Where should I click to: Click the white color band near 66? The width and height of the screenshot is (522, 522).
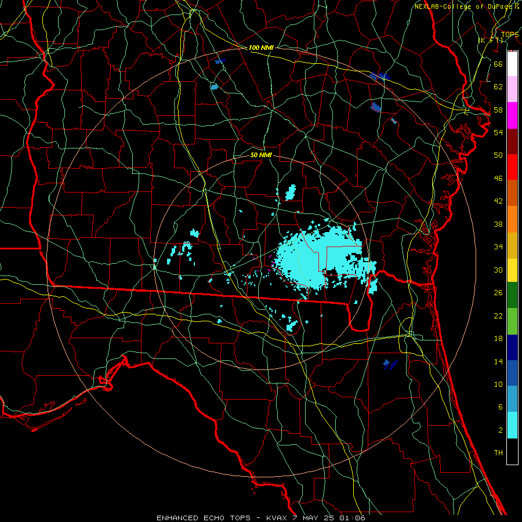pyautogui.click(x=512, y=64)
